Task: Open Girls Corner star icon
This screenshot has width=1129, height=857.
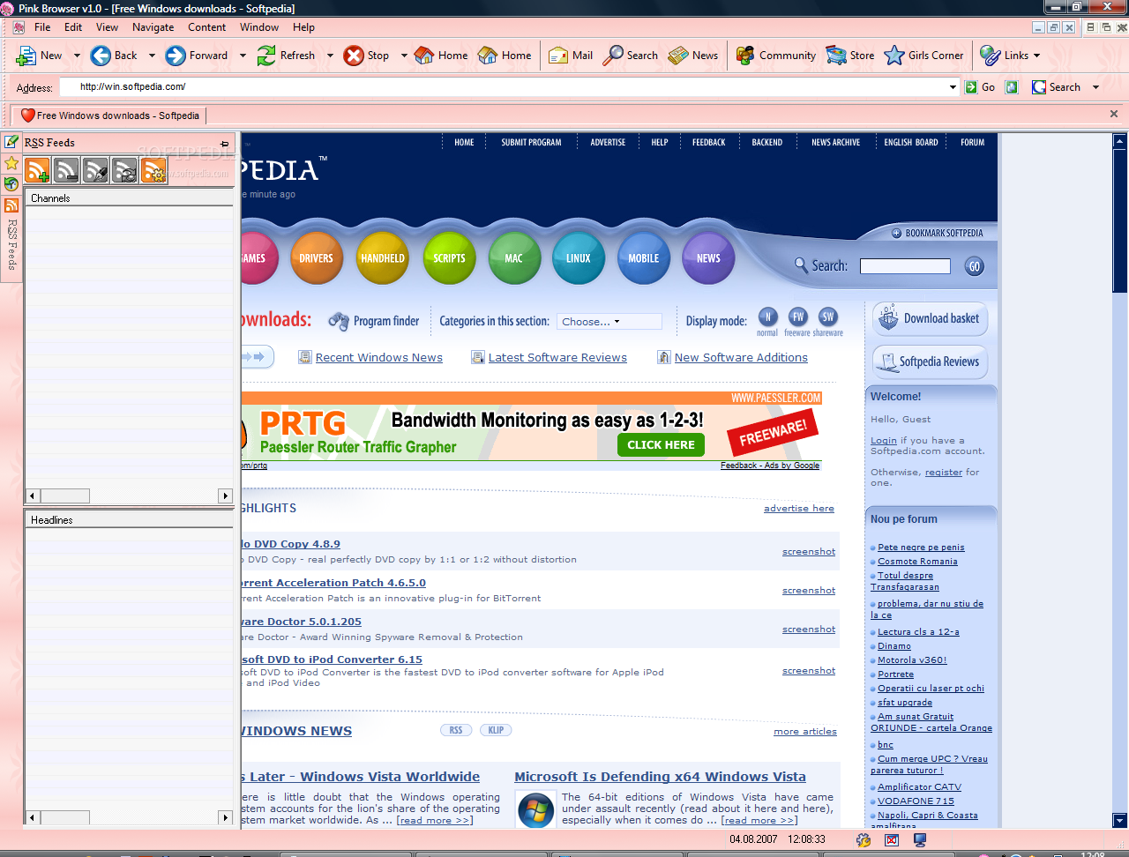Action: coord(894,56)
